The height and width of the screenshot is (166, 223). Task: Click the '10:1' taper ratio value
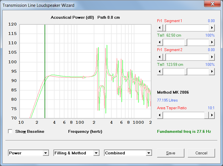[211, 108]
